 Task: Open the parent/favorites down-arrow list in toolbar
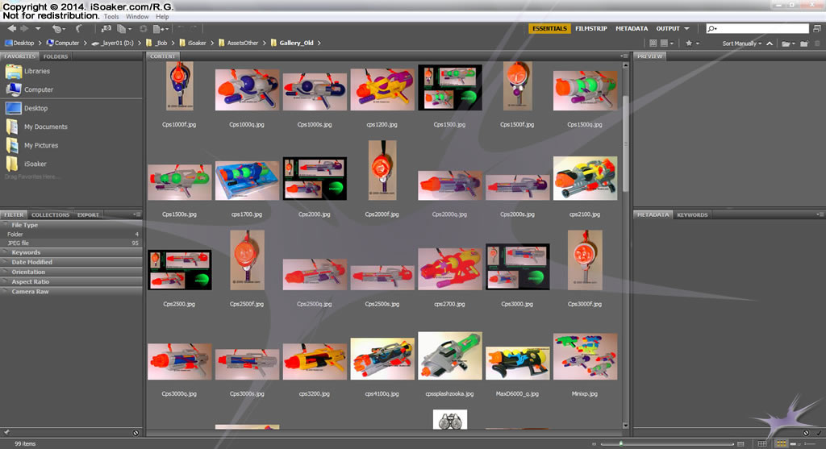(x=38, y=28)
